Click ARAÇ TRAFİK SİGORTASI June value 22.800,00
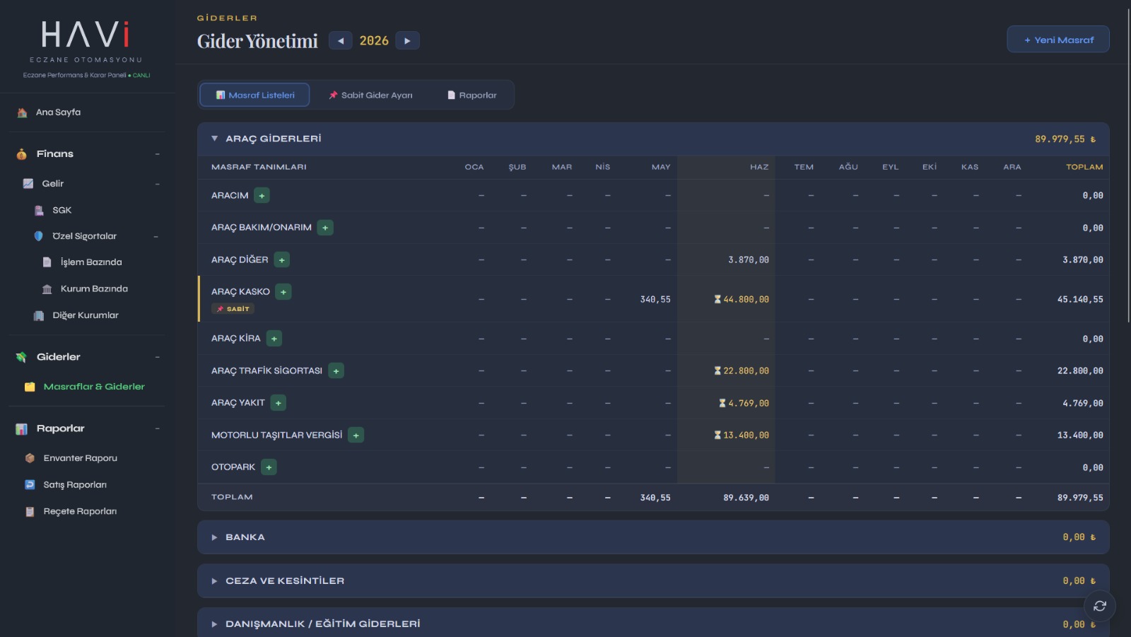The width and height of the screenshot is (1131, 637). [x=746, y=371]
